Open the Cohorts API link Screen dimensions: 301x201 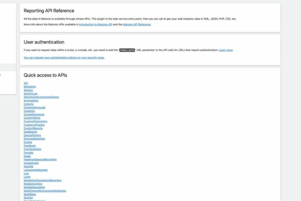pyautogui.click(x=29, y=104)
